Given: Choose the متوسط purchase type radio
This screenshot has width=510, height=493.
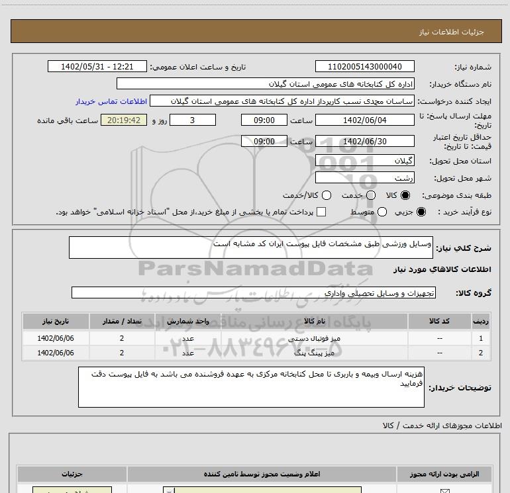Looking at the screenshot, I should 382,212.
